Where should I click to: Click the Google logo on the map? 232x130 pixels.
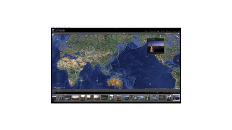point(54,88)
